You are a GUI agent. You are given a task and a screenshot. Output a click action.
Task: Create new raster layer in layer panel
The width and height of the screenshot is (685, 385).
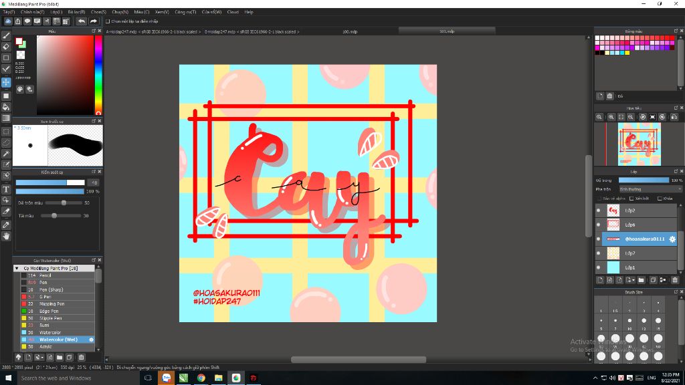click(x=600, y=280)
